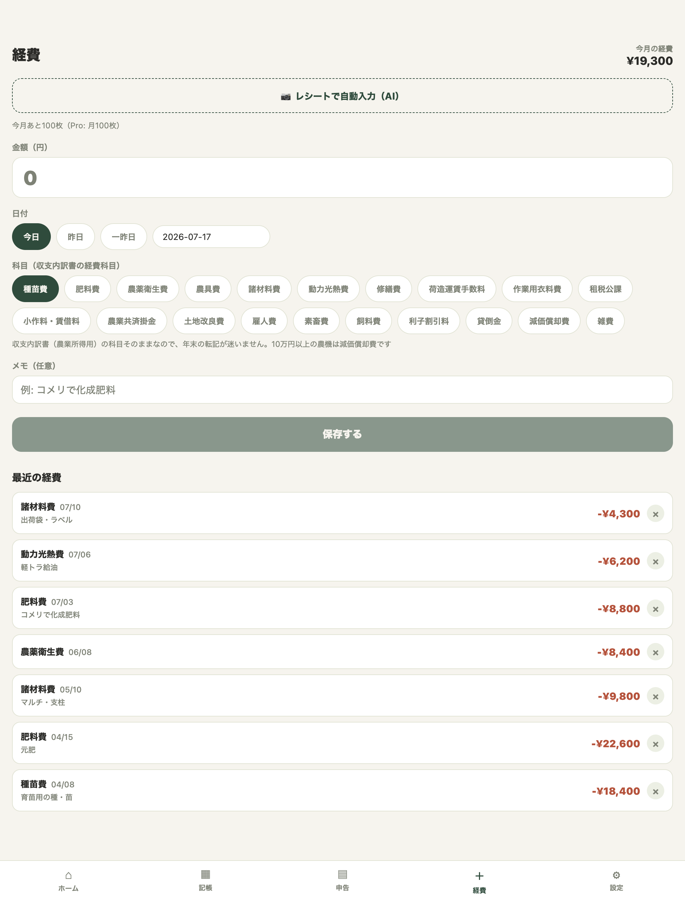This screenshot has width=685, height=913.
Task: Choose the 一昨日 date chip
Action: (123, 237)
